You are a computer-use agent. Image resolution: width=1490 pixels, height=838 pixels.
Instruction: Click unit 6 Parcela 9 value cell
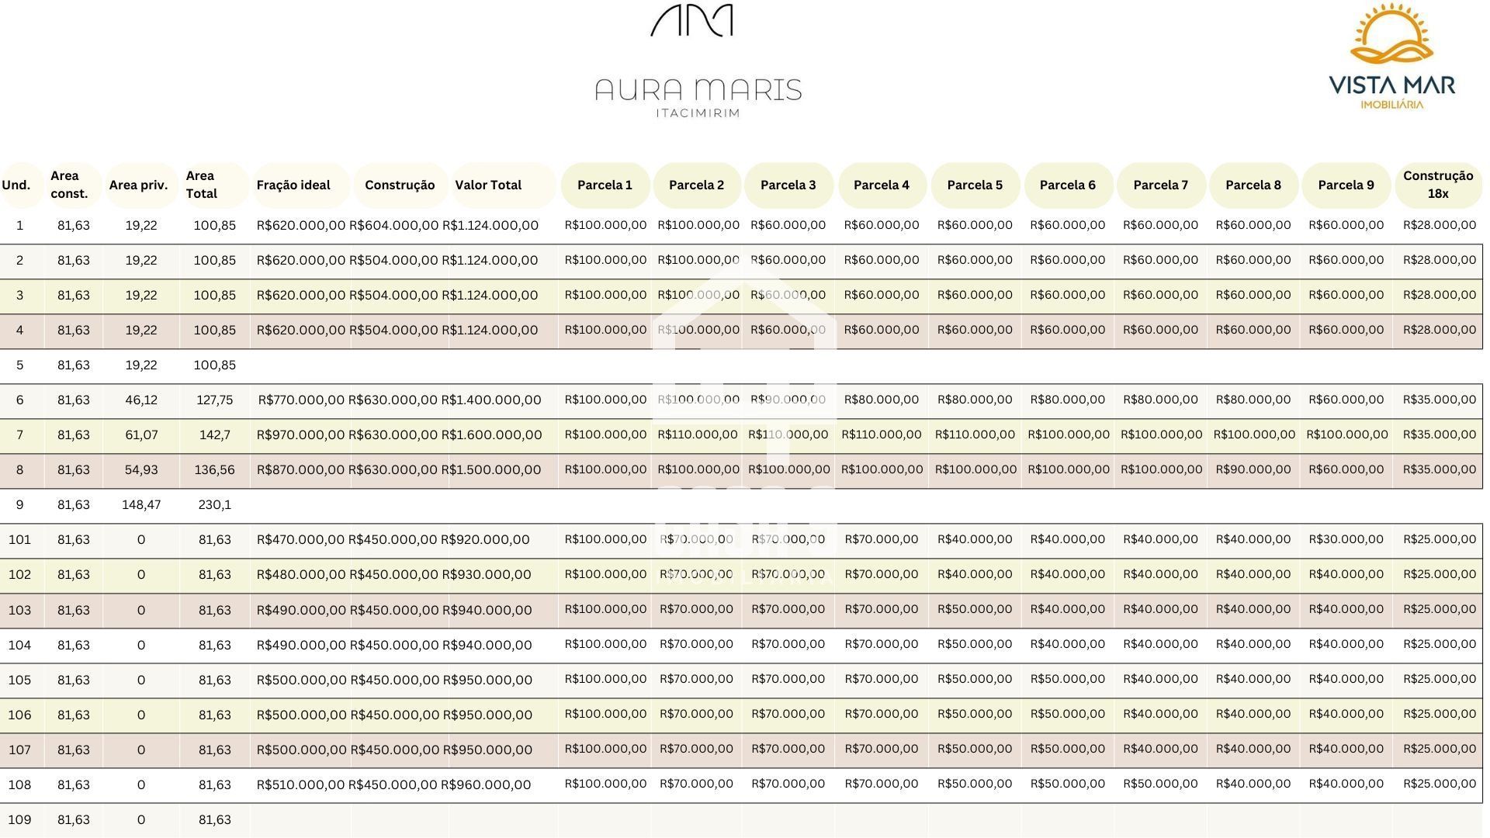tap(1346, 400)
